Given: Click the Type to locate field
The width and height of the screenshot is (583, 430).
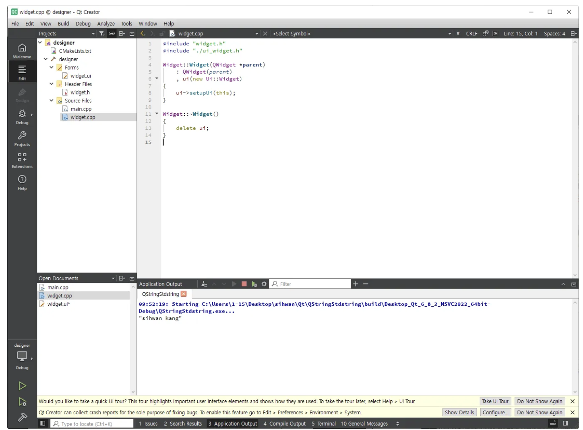Looking at the screenshot, I should coord(92,424).
